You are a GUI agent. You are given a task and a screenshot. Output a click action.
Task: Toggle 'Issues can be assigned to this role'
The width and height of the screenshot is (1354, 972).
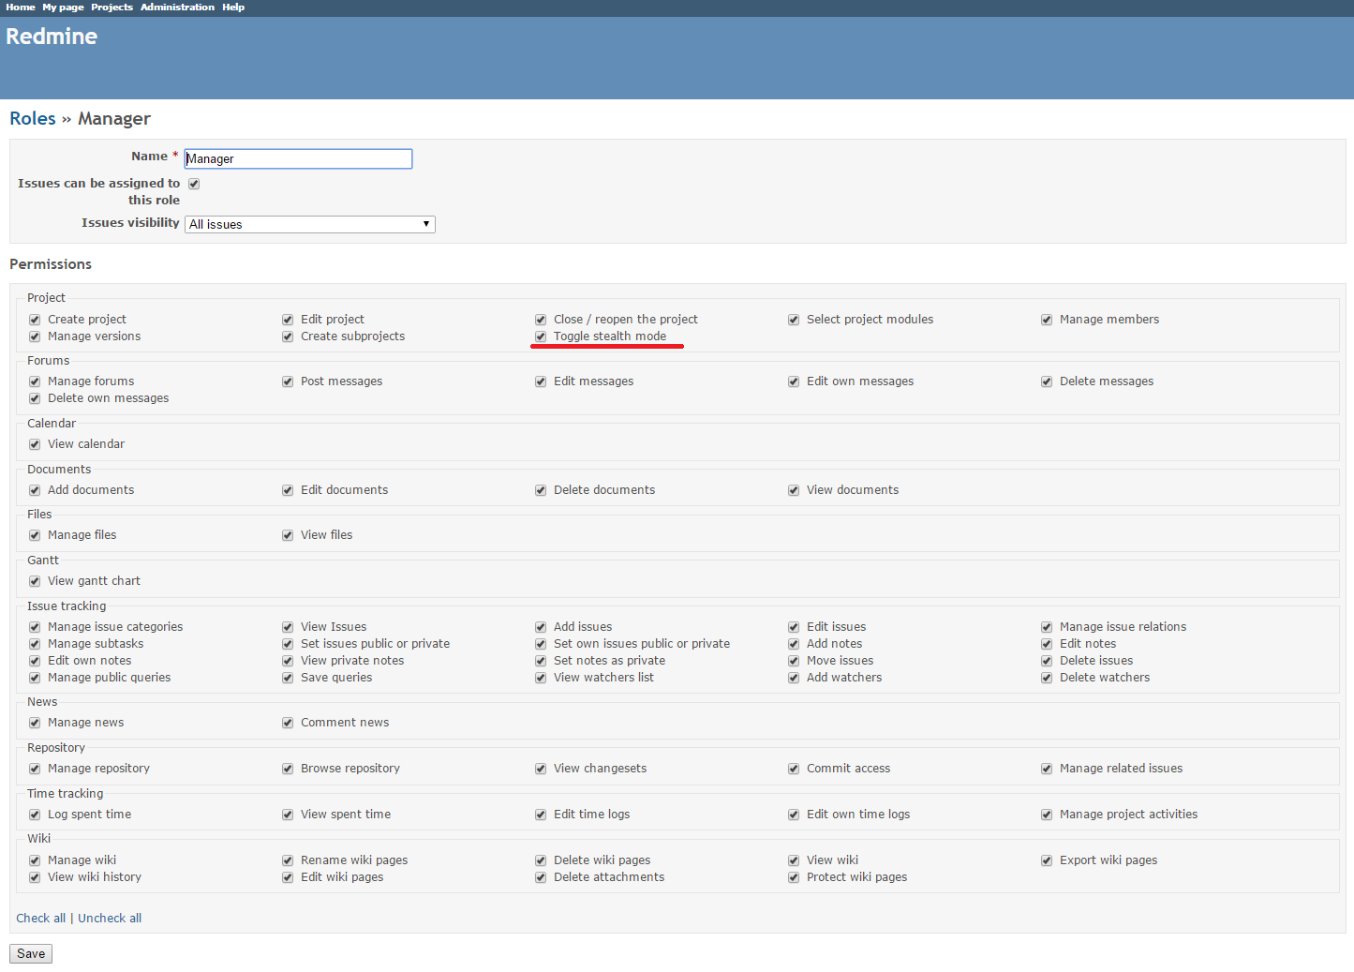tap(194, 184)
